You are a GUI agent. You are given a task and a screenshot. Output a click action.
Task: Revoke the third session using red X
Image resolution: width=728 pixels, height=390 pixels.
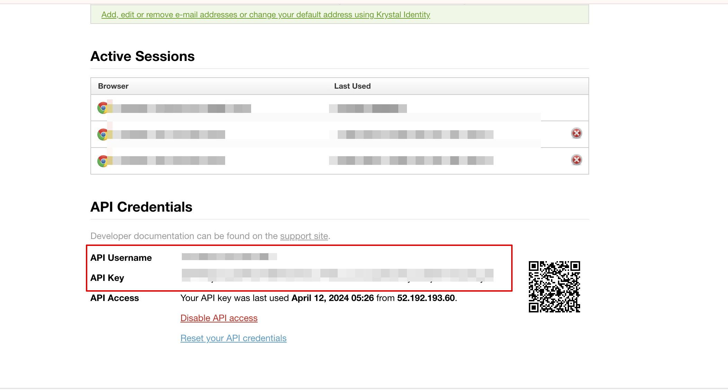tap(576, 160)
